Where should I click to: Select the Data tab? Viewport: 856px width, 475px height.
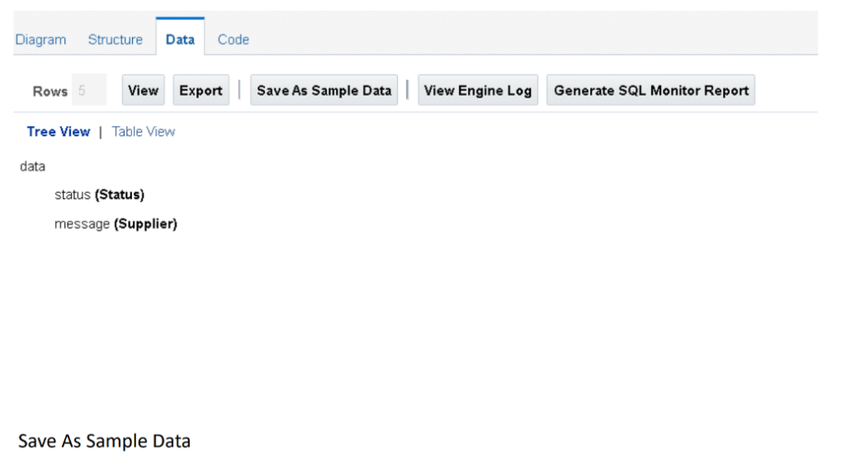(x=180, y=39)
